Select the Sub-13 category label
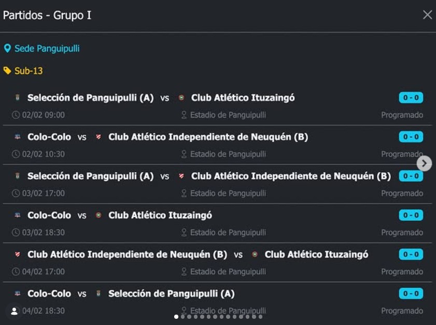This screenshot has width=436, height=325. [29, 71]
